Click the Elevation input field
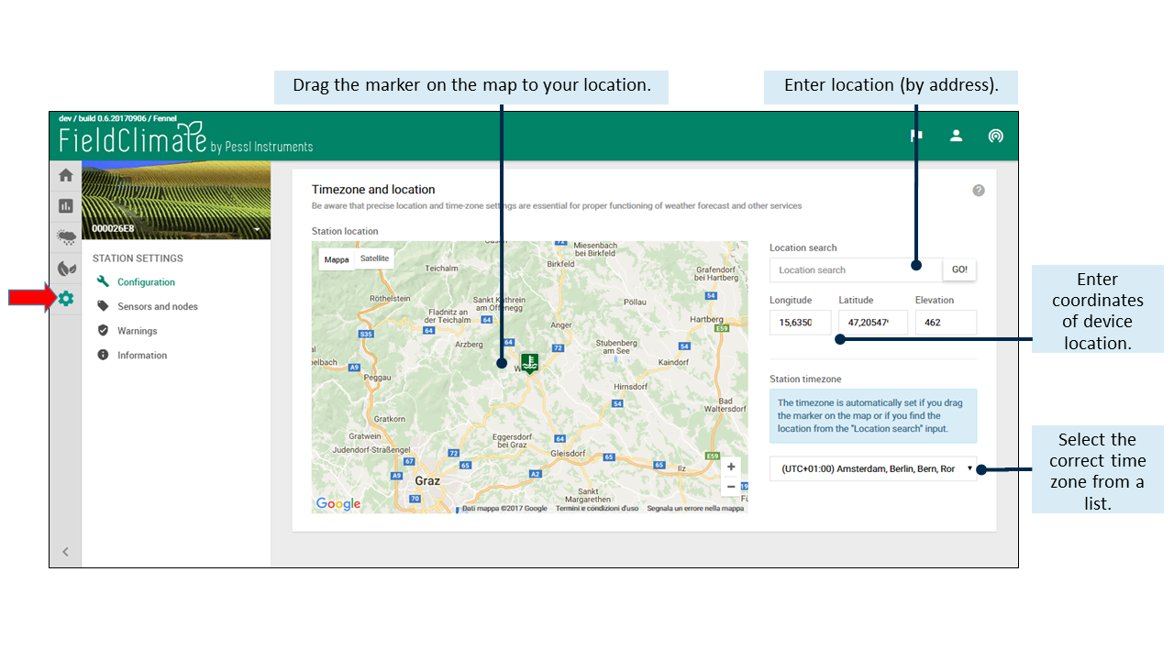The width and height of the screenshot is (1174, 660). 946,323
